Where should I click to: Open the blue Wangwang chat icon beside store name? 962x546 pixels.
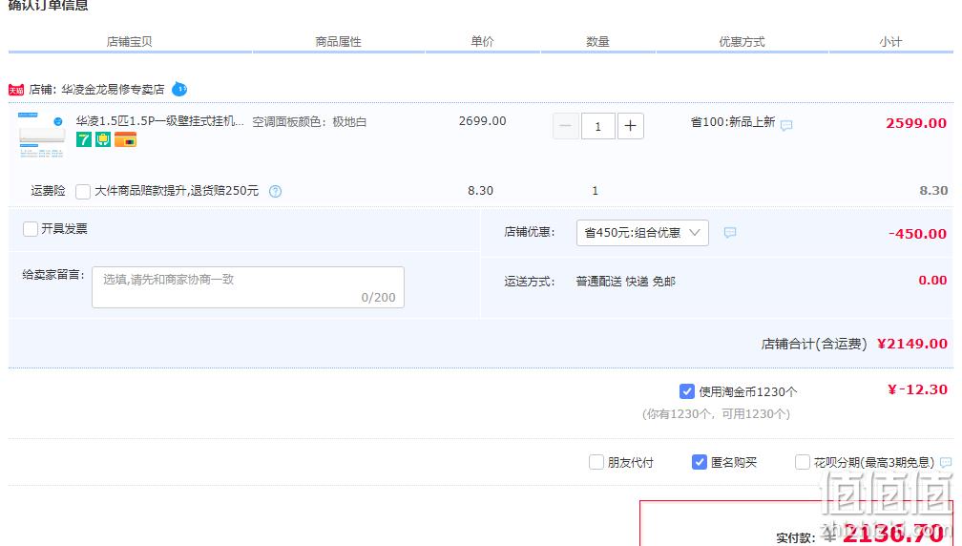[179, 89]
